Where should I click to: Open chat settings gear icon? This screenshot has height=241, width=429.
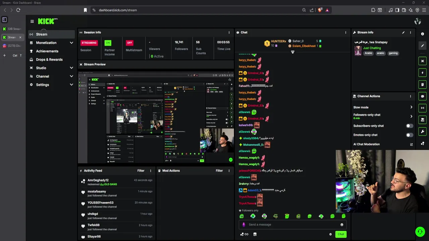330,234
